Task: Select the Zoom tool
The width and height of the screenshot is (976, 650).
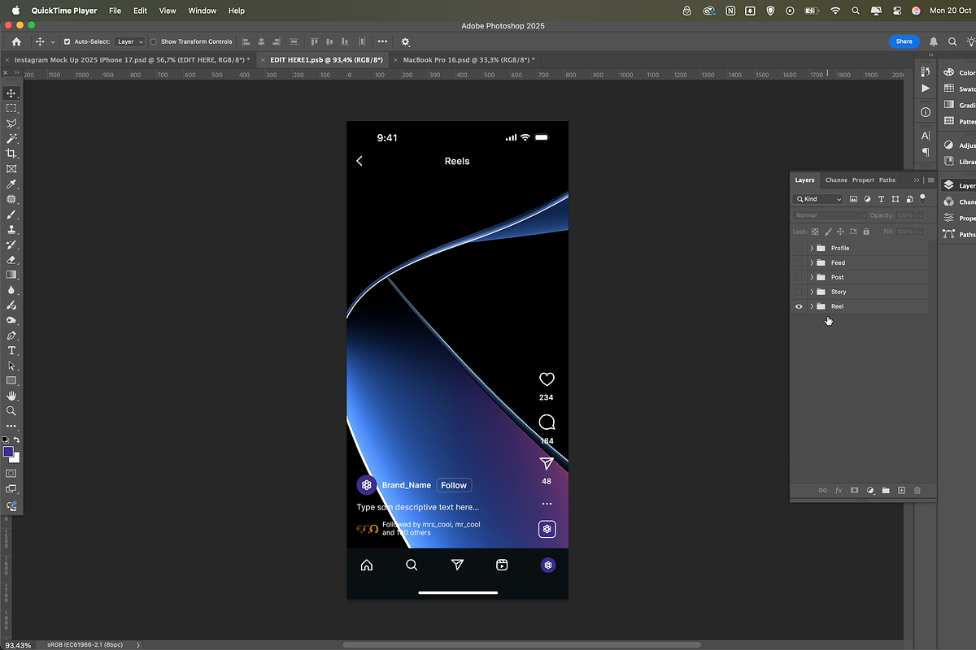Action: [11, 411]
